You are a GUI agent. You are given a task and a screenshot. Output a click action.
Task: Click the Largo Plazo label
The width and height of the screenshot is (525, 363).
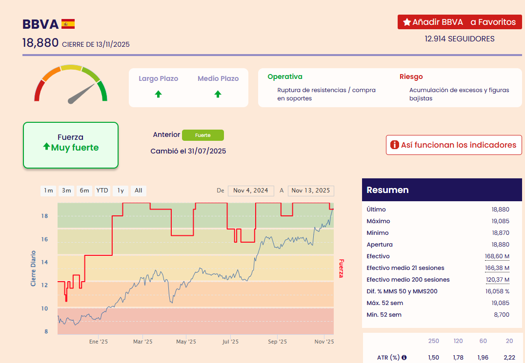pos(159,78)
